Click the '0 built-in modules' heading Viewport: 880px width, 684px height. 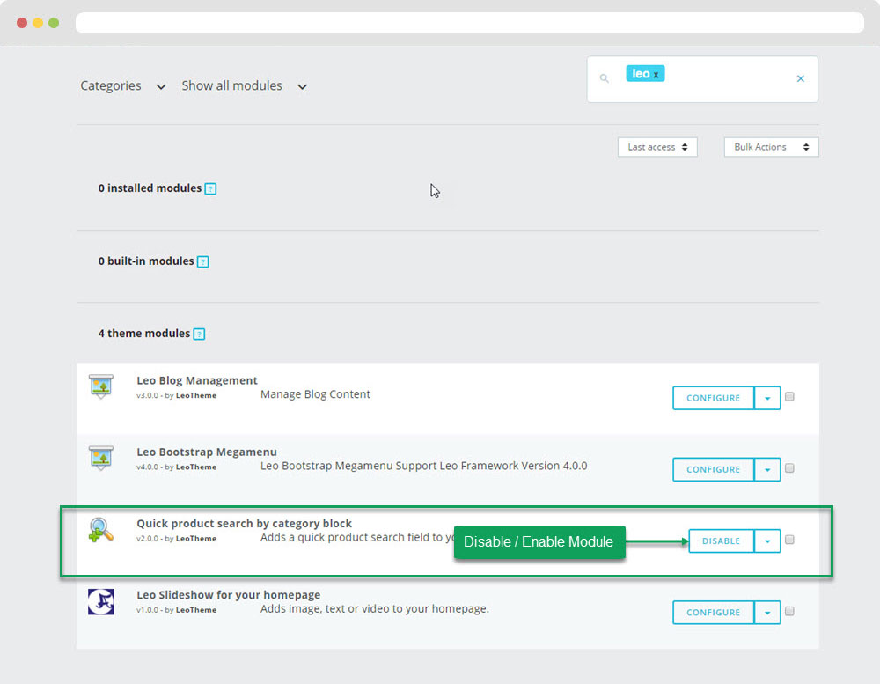(146, 261)
